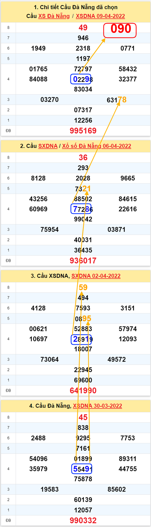This screenshot has height=527, width=151.
Task: Click the special prize 936017
Action: [83, 261]
